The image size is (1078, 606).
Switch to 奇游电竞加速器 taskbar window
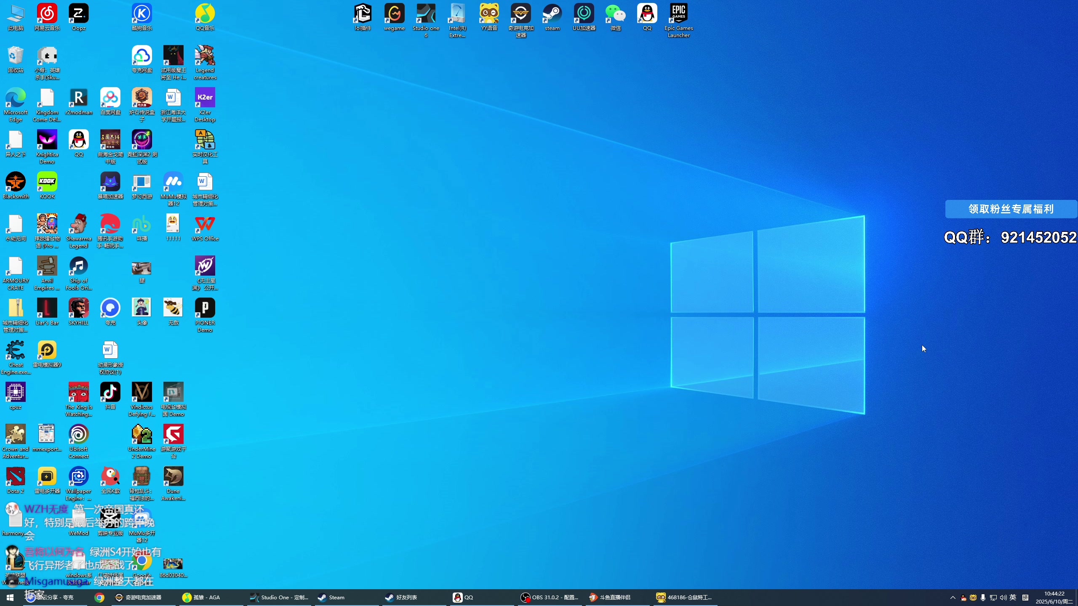tap(143, 598)
